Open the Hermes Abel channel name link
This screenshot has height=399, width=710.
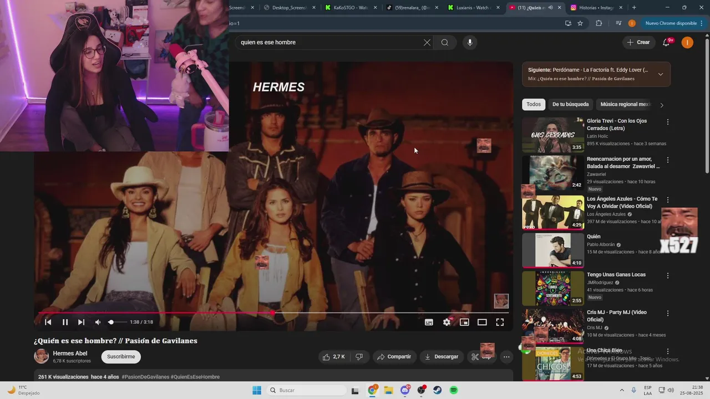click(70, 354)
